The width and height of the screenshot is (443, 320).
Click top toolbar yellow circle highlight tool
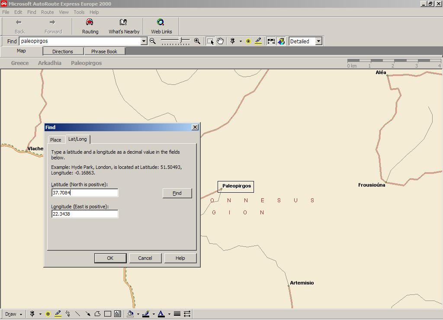point(248,41)
